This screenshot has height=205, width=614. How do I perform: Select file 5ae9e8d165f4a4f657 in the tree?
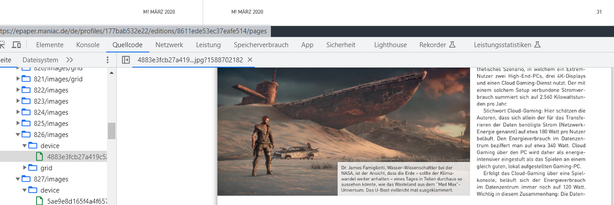(x=77, y=201)
